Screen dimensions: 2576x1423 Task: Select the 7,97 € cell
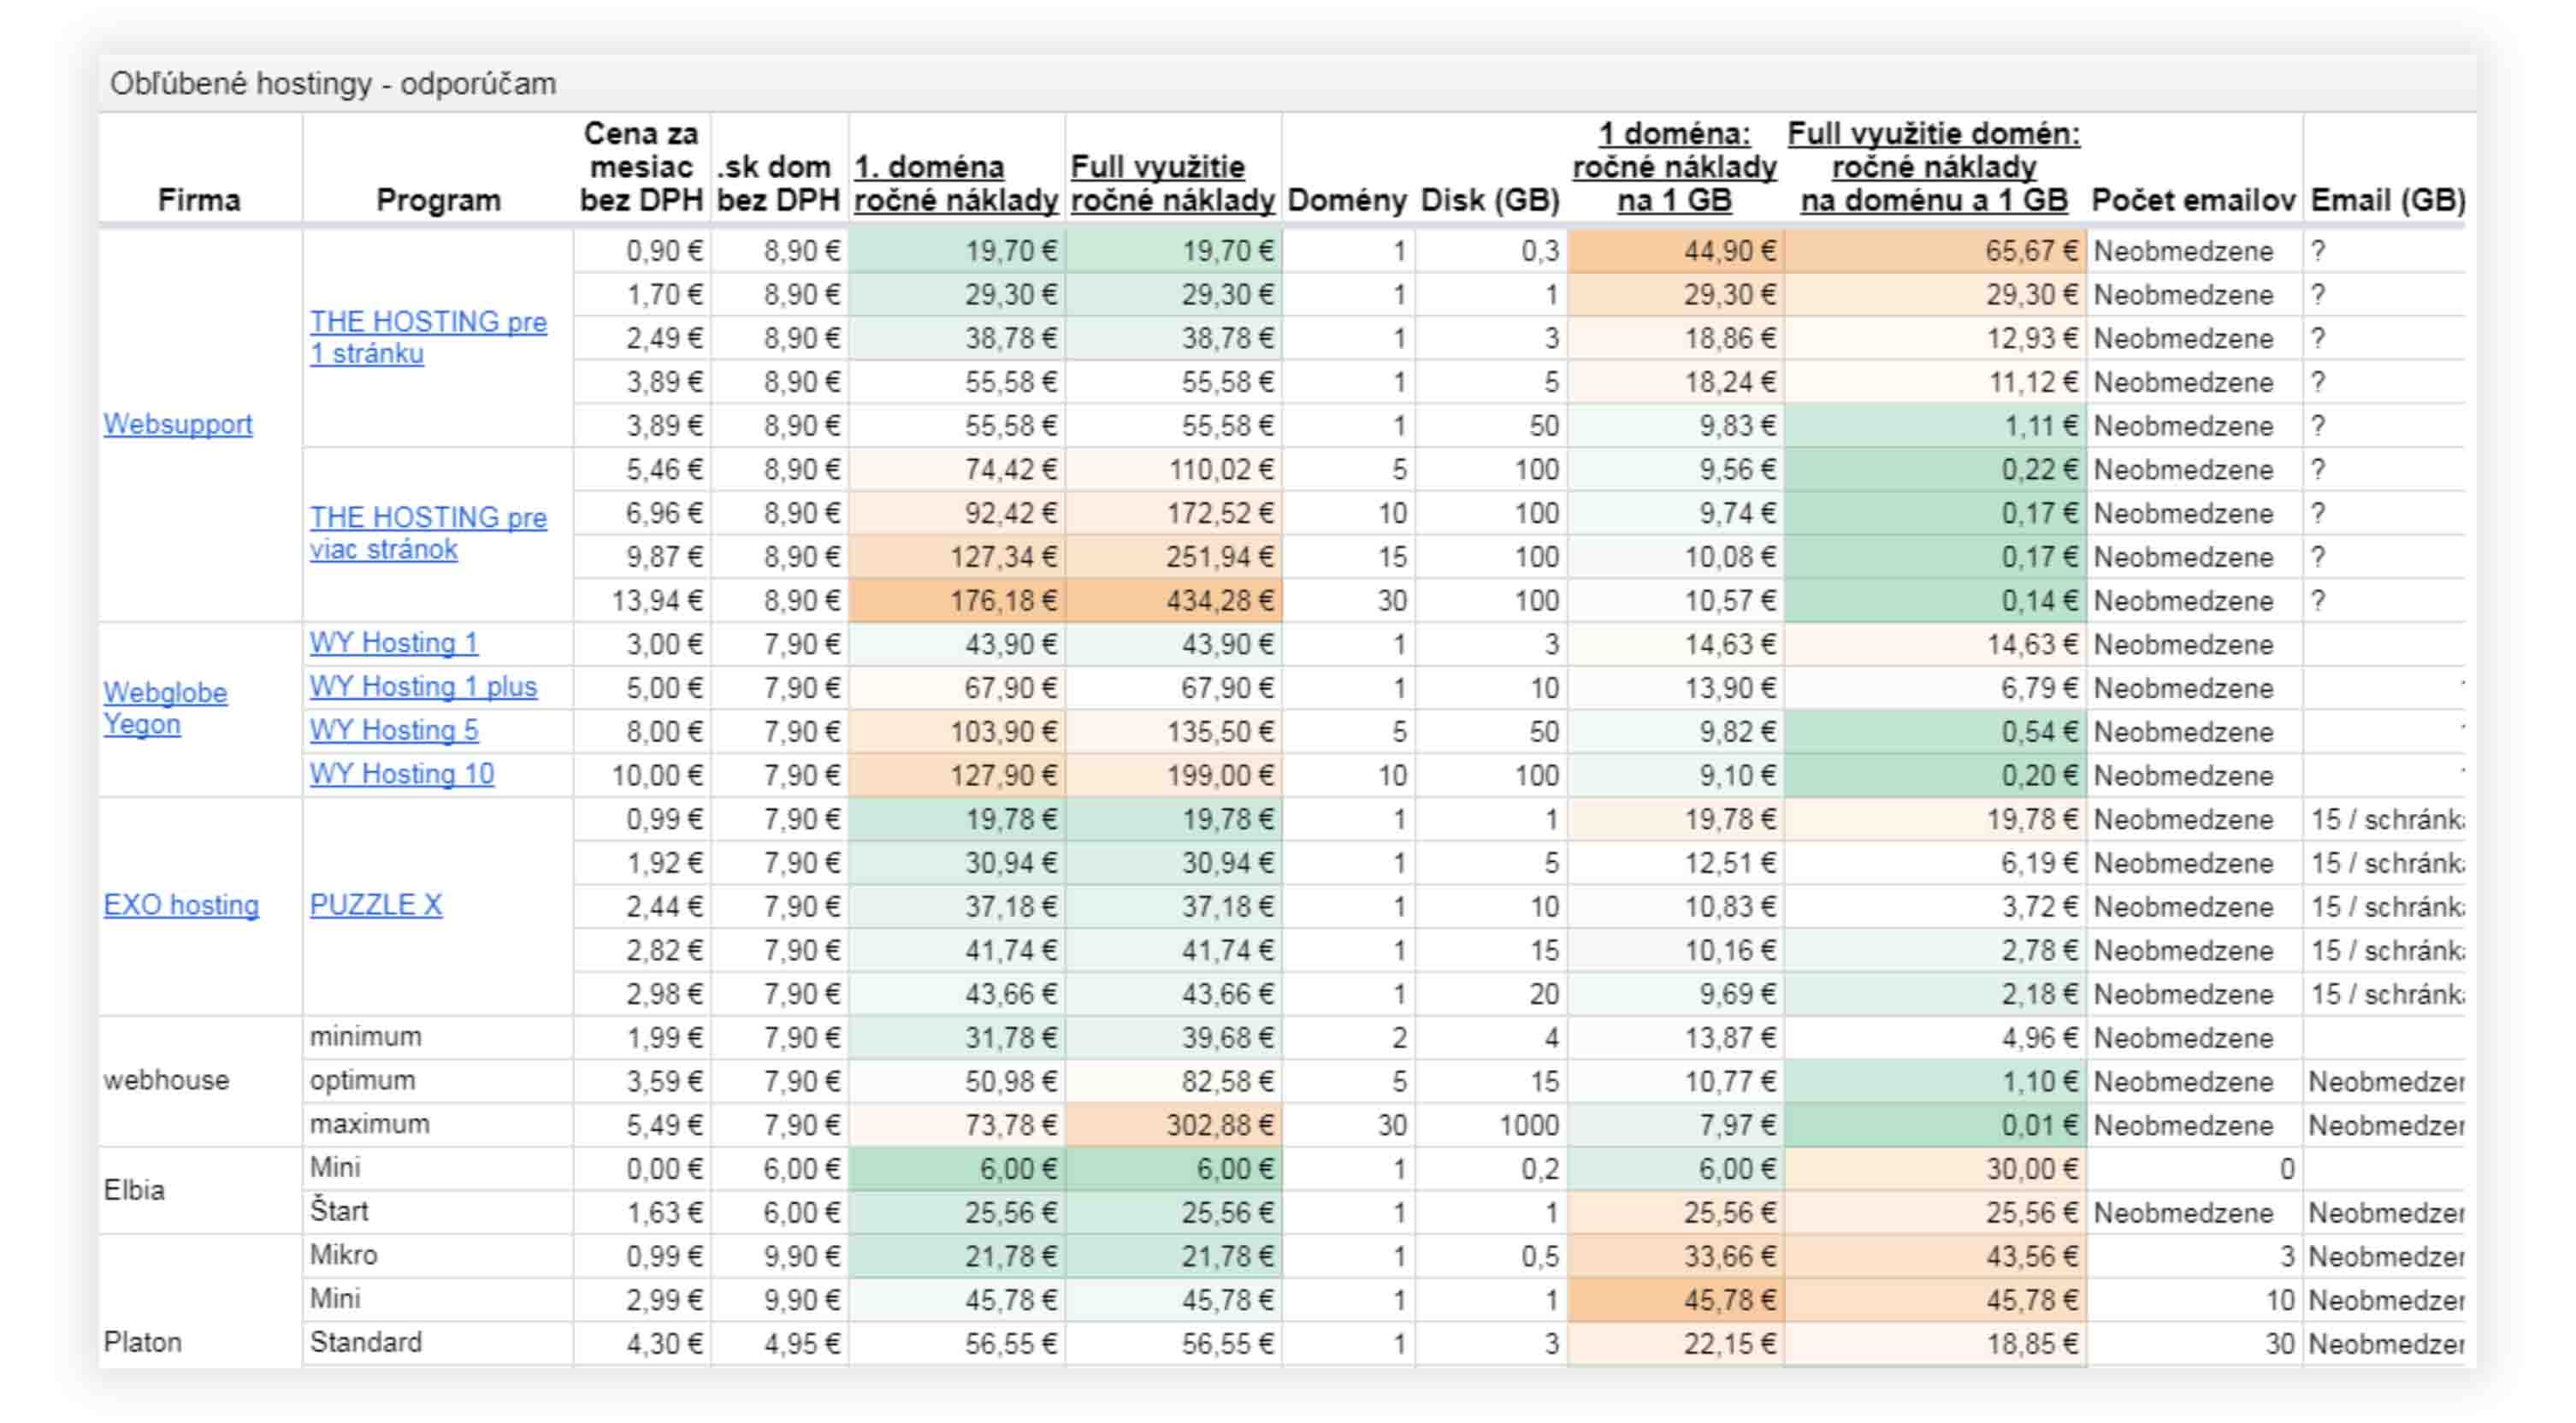click(x=1675, y=1125)
